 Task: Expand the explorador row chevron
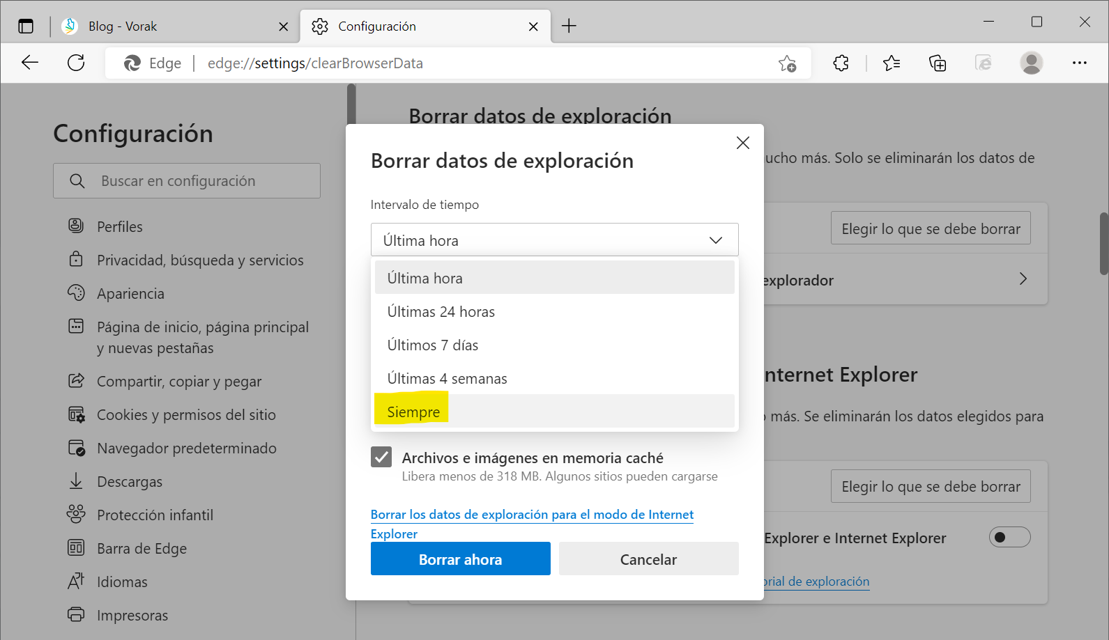pos(1023,279)
